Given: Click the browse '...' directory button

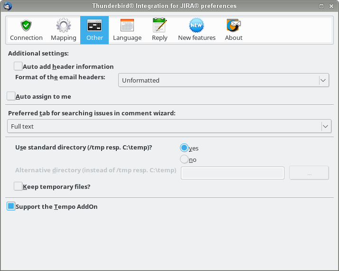Looking at the screenshot, I should point(309,173).
